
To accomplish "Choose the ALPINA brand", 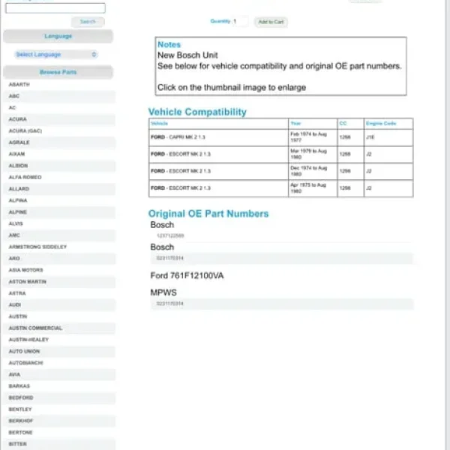I will click(x=18, y=200).
